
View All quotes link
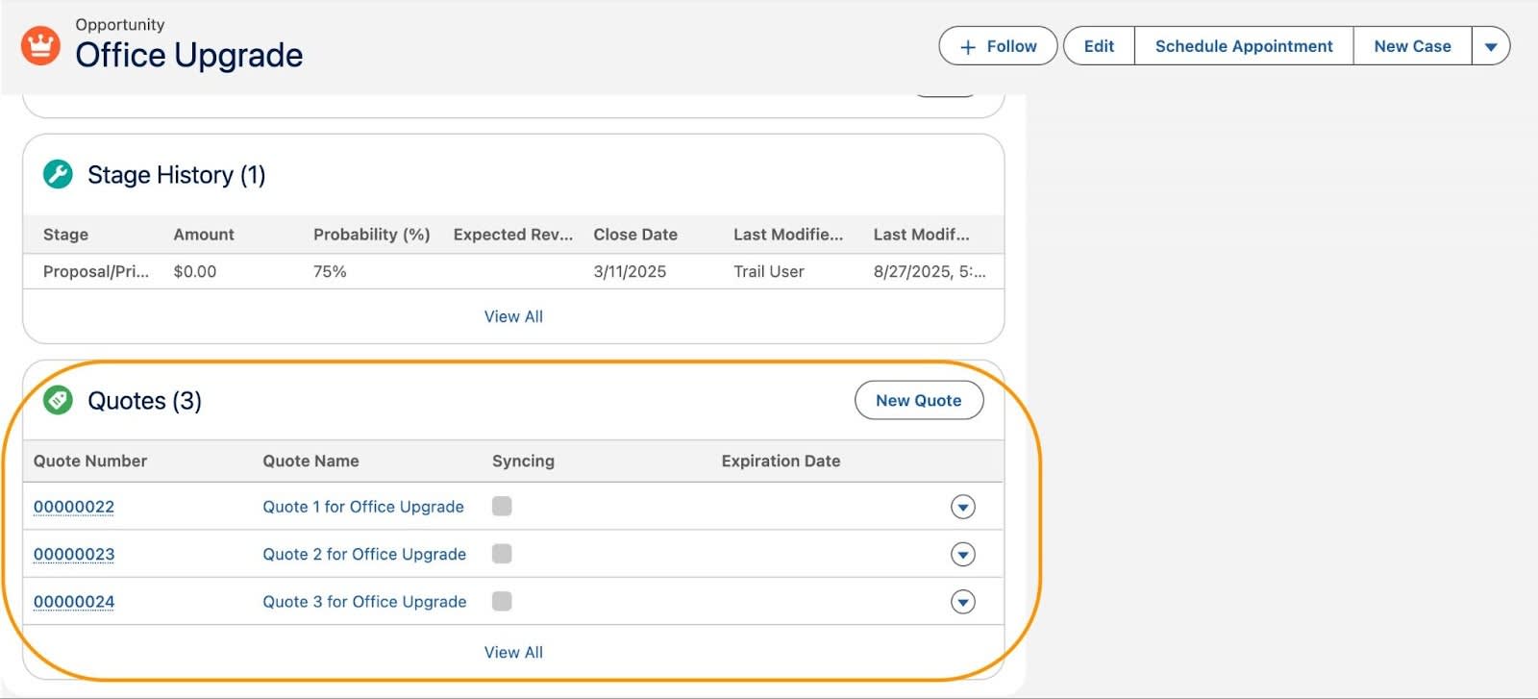[513, 652]
